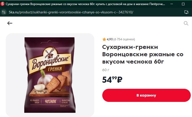Open search with the magnifier icon

pyautogui.click(x=186, y=23)
